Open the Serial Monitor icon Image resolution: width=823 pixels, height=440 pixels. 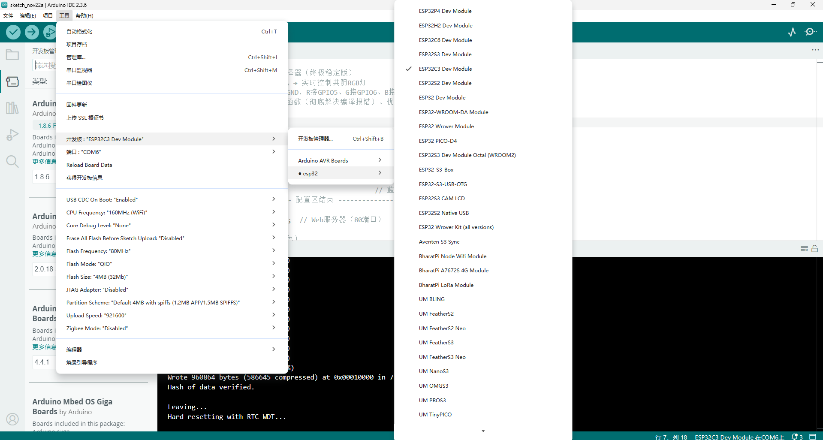(x=811, y=32)
